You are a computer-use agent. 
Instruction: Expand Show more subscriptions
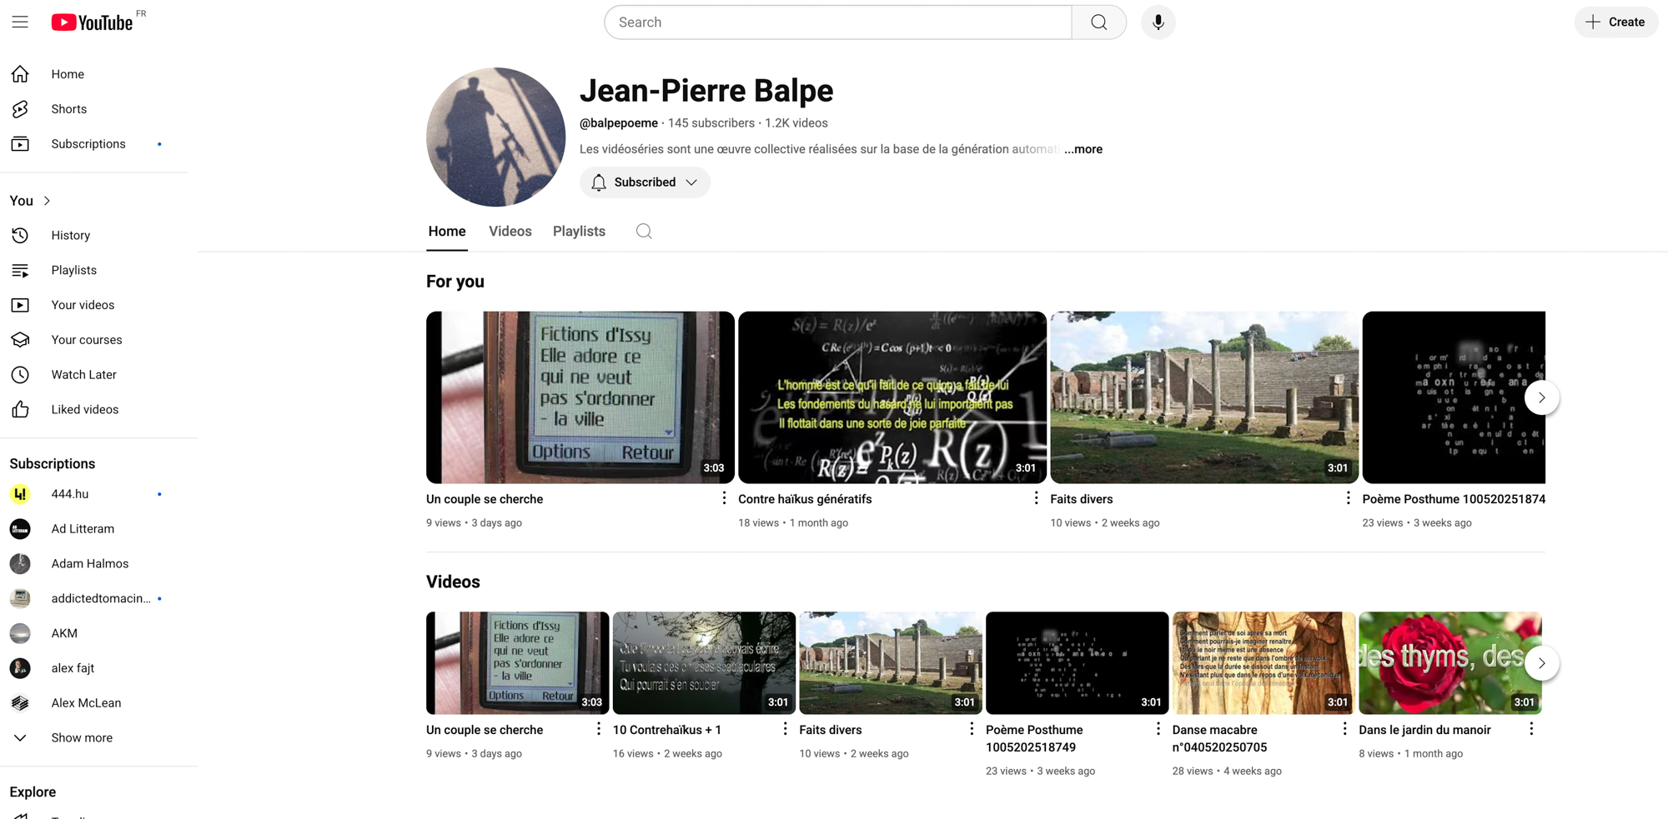[81, 738]
